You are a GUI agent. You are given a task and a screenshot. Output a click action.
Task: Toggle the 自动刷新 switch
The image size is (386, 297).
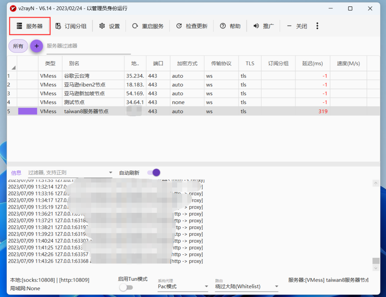click(x=154, y=172)
